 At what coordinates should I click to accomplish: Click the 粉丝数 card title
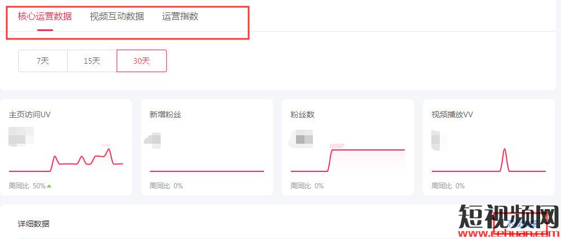[x=302, y=114]
